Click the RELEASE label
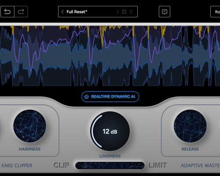 (x=190, y=149)
